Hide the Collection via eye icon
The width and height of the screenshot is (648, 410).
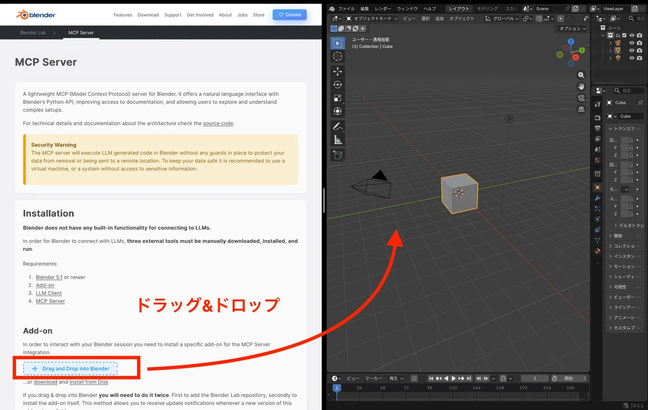[x=632, y=36]
